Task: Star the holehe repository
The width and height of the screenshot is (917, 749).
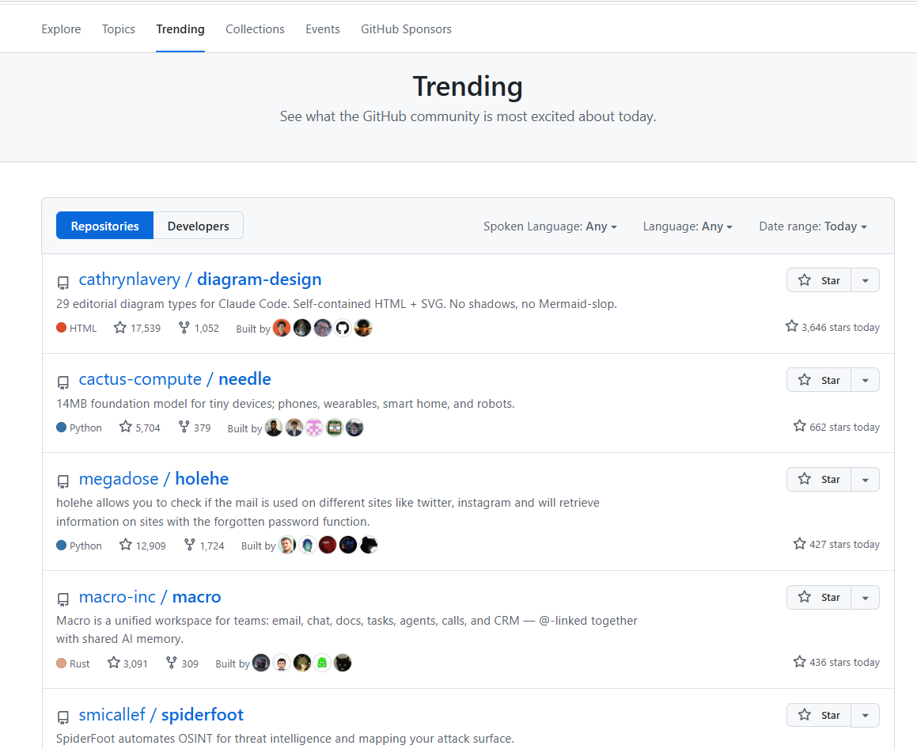Action: (x=819, y=479)
